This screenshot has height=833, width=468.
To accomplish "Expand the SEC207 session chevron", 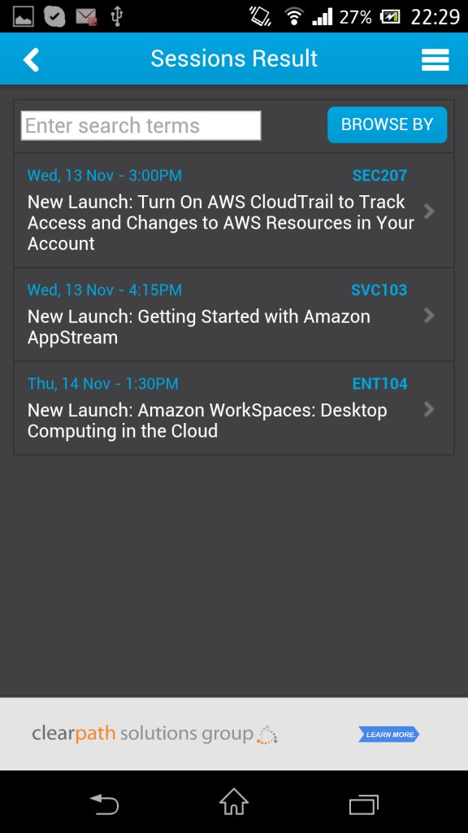I will [429, 212].
